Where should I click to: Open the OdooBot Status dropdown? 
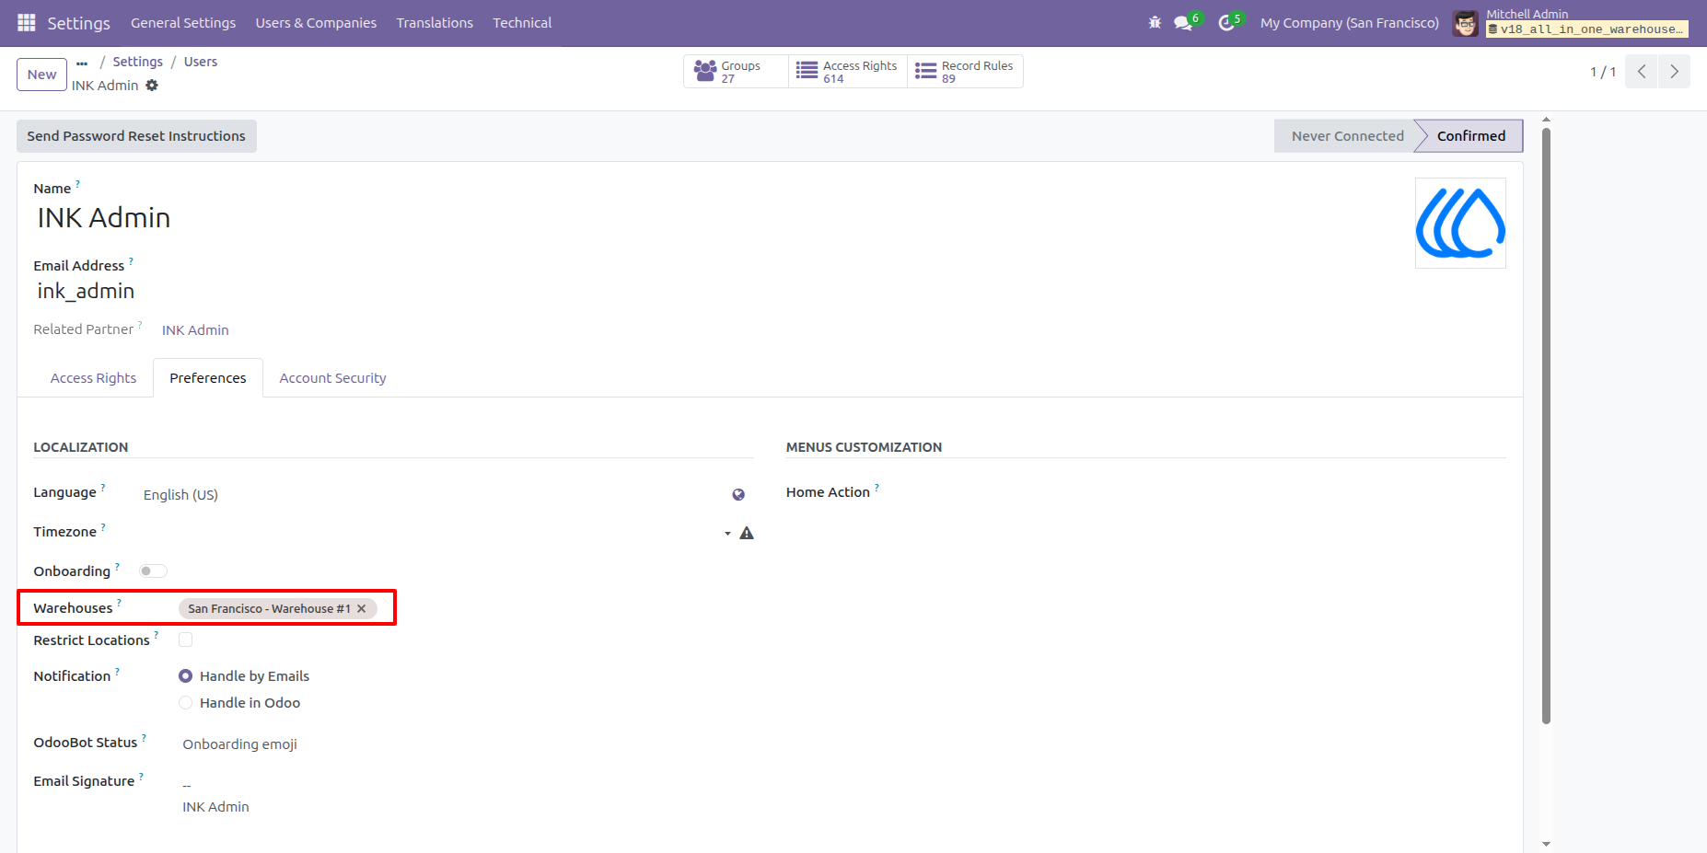pyautogui.click(x=468, y=743)
